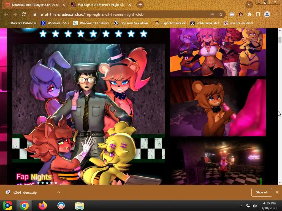Viewport: 282px width, 211px height.
Task: Click the page scrollbar up arrow
Action: (x=280, y=31)
